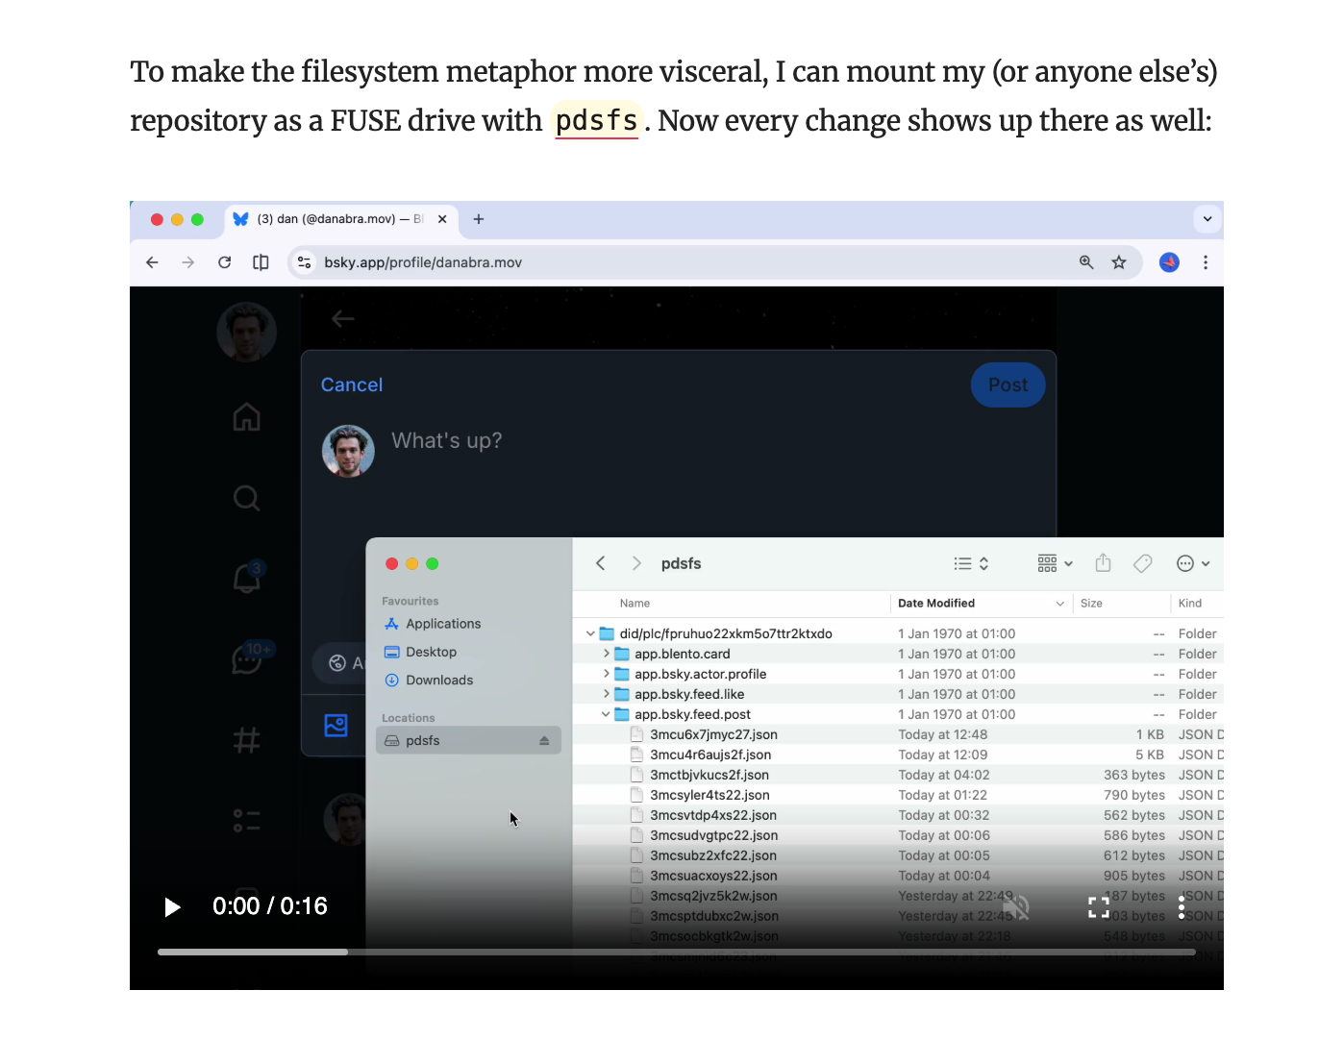Play the video

[172, 907]
